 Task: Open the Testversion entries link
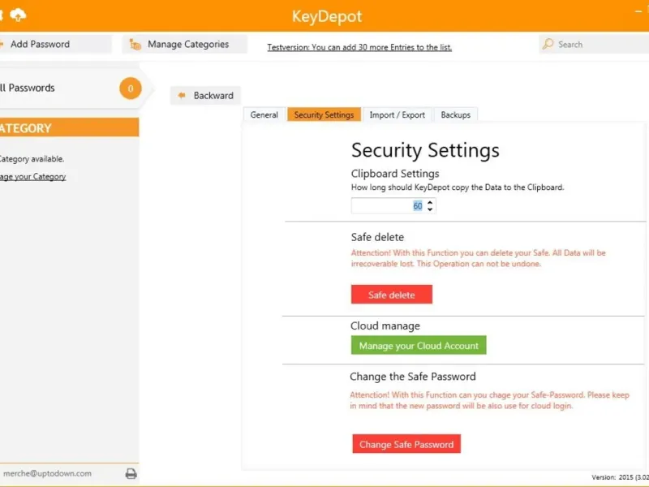tap(359, 47)
